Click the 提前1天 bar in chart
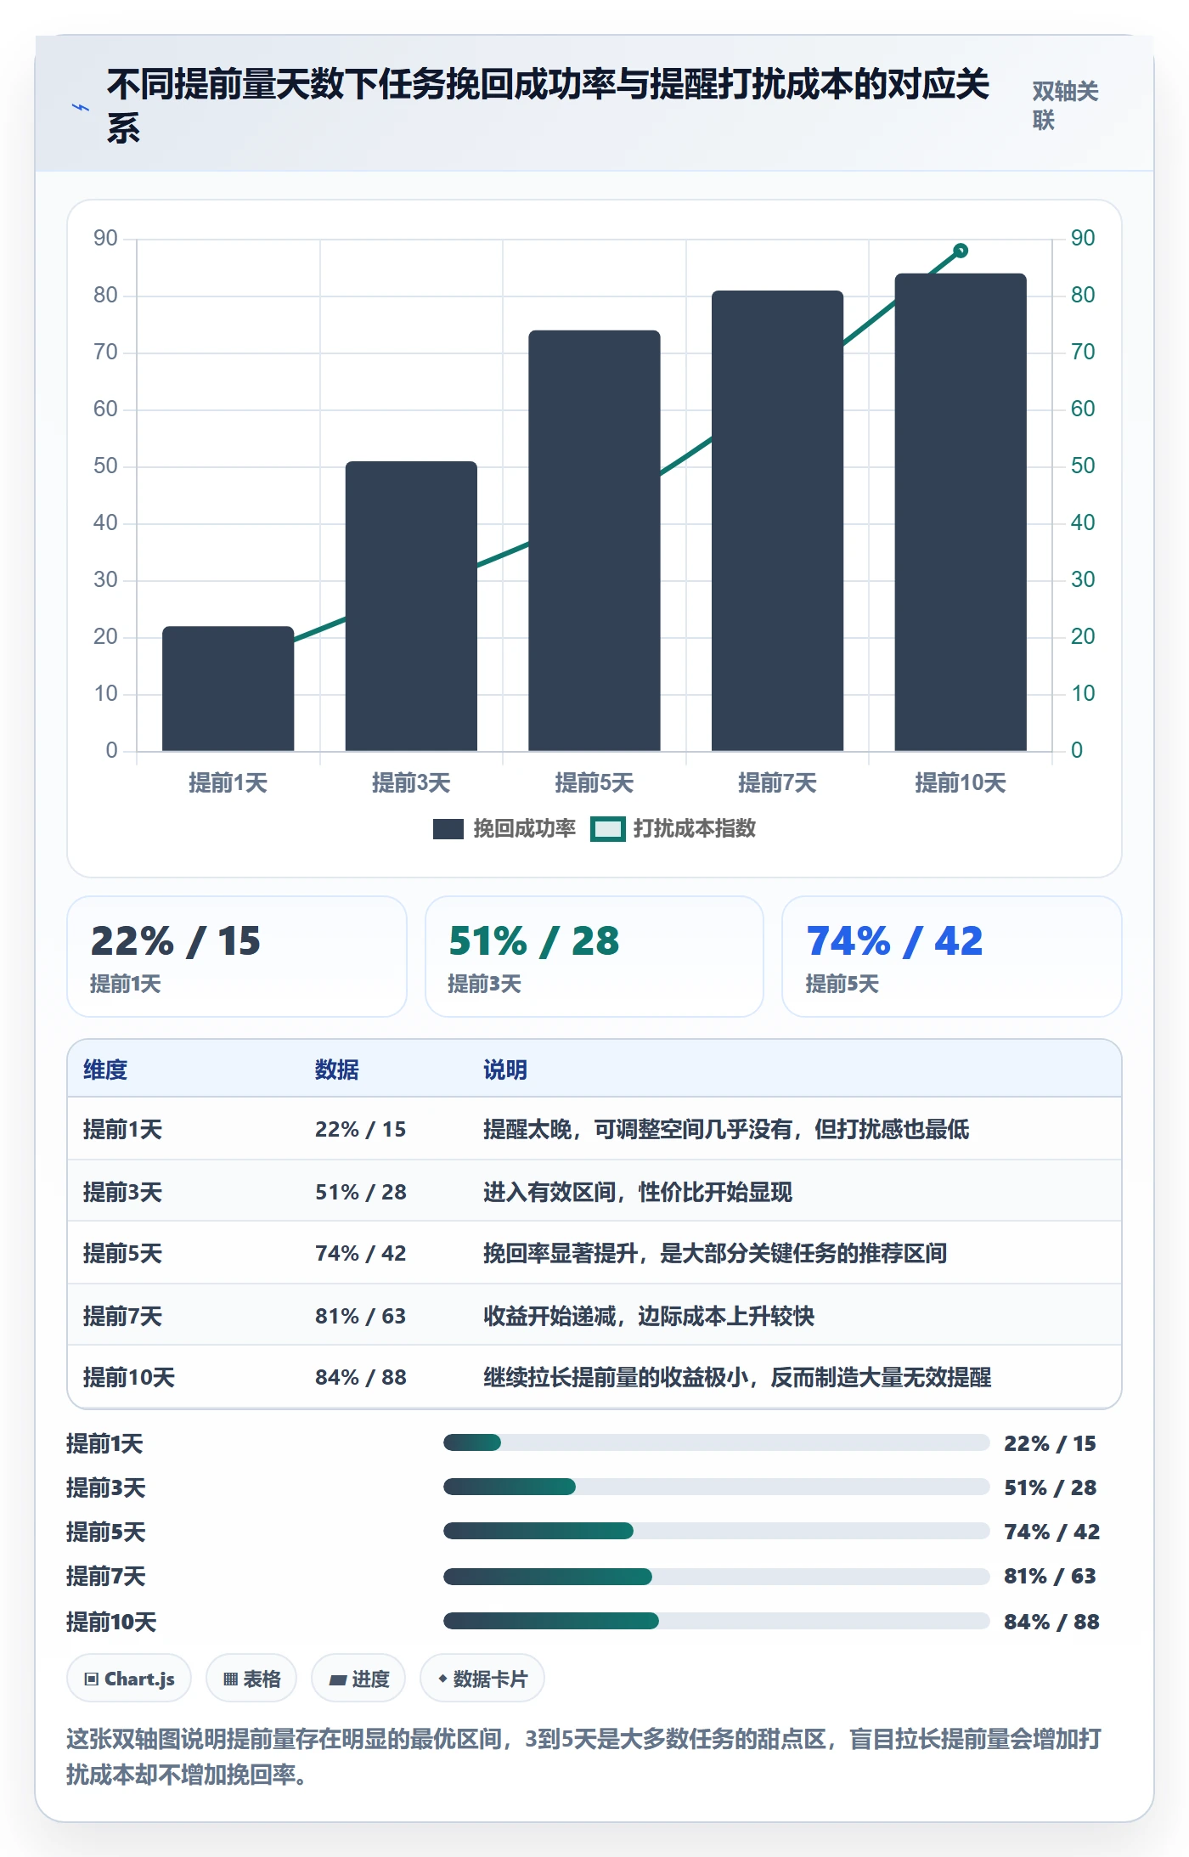Viewport: 1189px width, 1857px height. (x=228, y=688)
